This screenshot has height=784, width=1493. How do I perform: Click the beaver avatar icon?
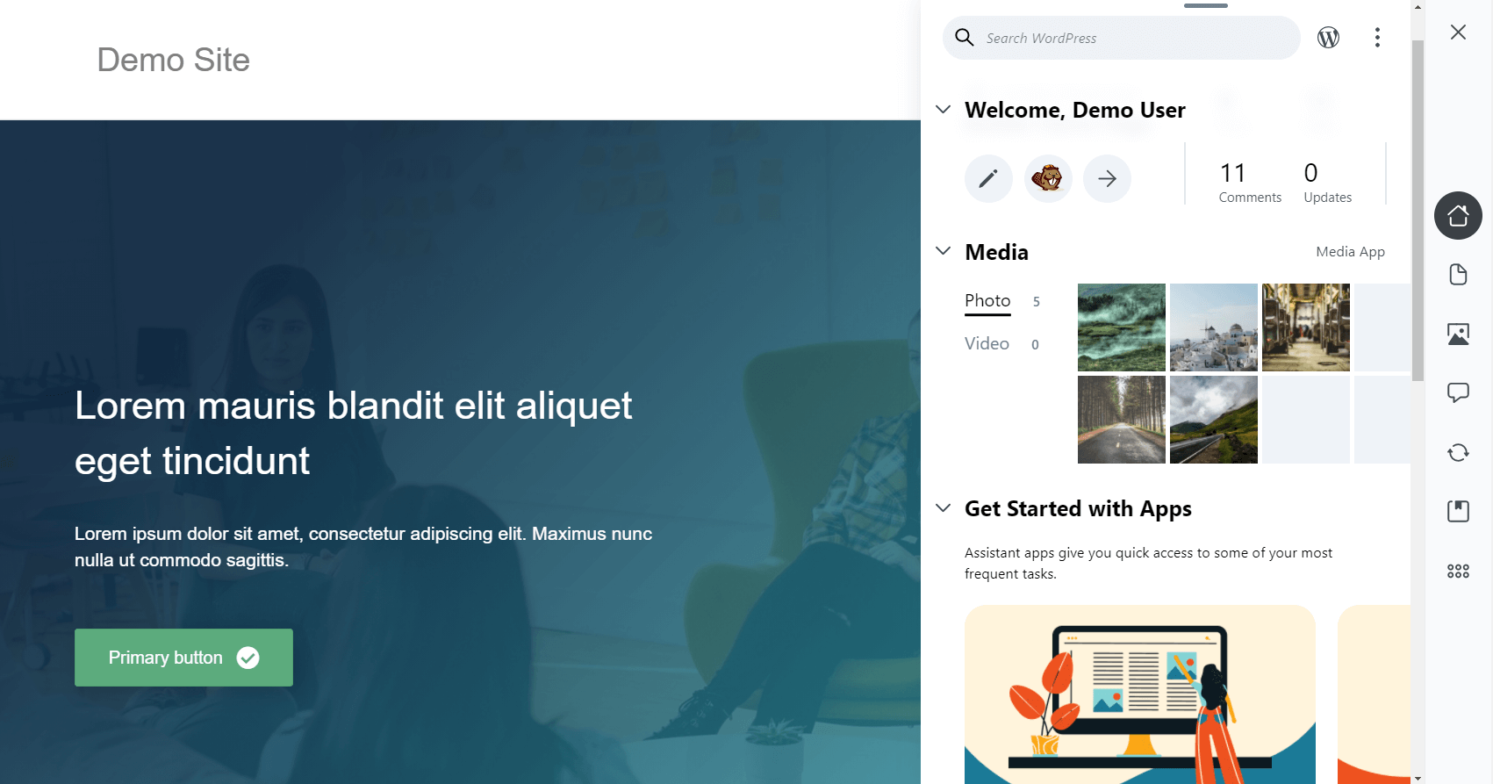[1048, 179]
